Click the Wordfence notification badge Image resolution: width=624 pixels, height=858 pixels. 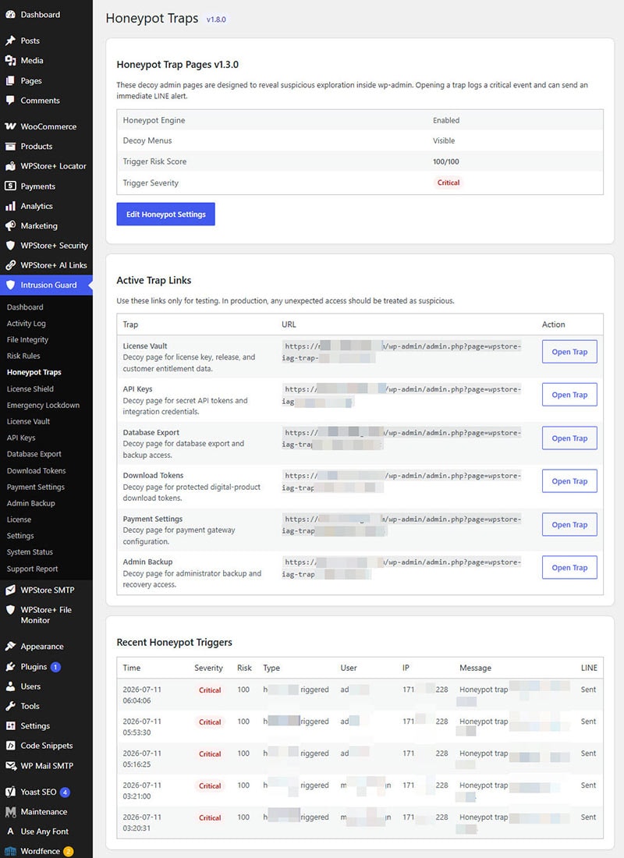tap(69, 852)
